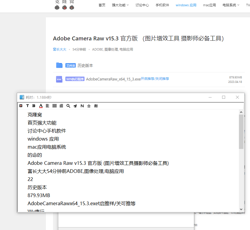
Task: Click OCR result line 22
Action: [x=30, y=179]
